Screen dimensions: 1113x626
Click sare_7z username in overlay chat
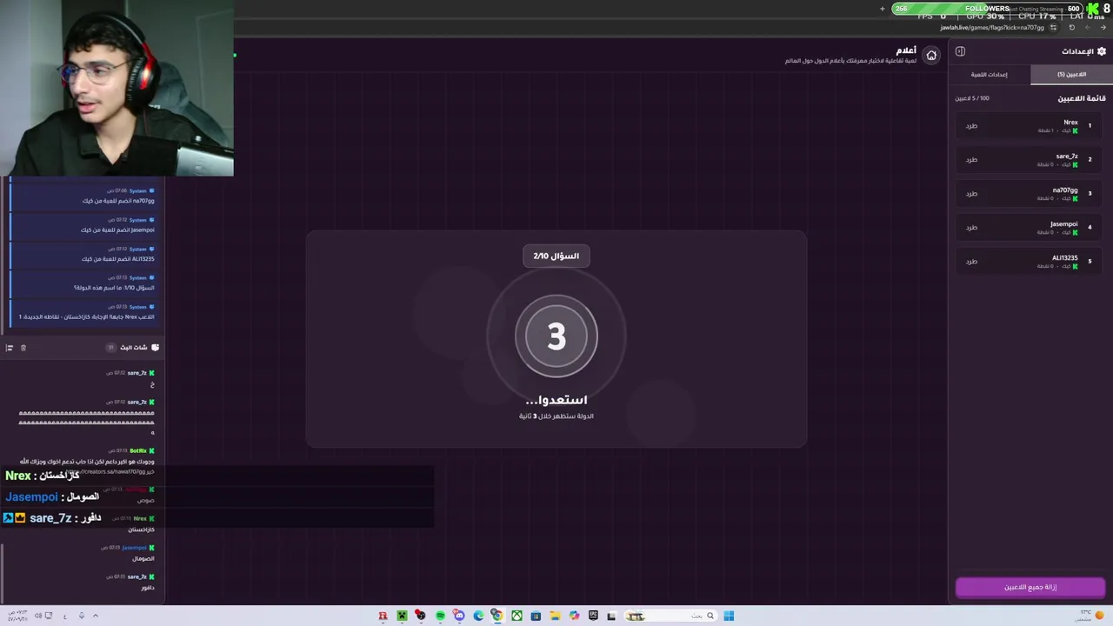click(x=50, y=518)
